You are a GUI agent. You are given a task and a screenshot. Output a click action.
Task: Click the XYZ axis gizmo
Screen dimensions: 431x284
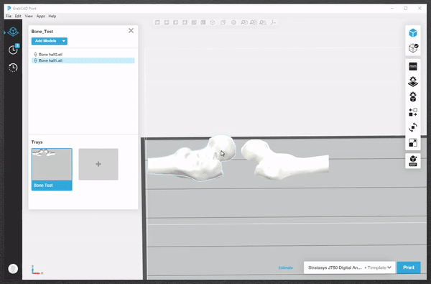point(37,270)
